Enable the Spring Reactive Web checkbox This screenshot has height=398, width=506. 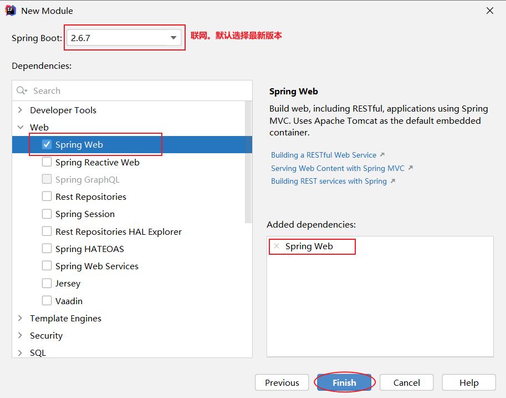coord(47,162)
